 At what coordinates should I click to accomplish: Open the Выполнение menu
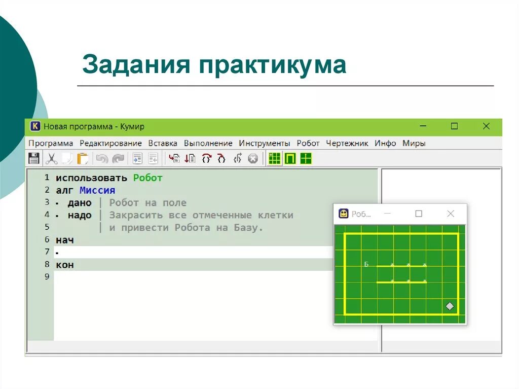tap(208, 144)
